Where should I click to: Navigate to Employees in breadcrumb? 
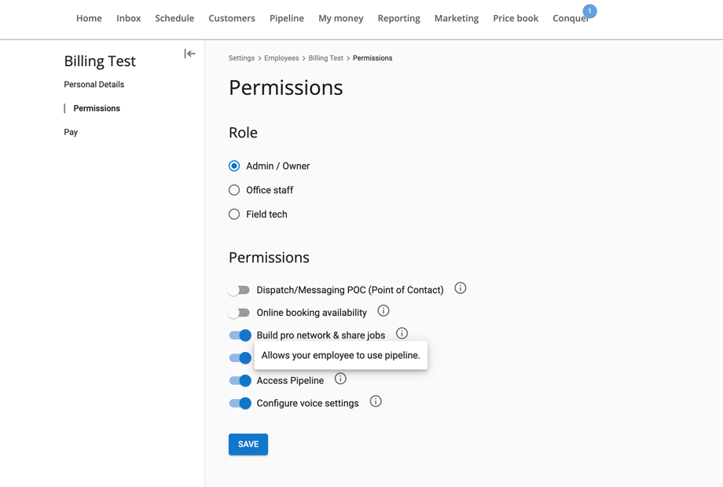click(281, 58)
